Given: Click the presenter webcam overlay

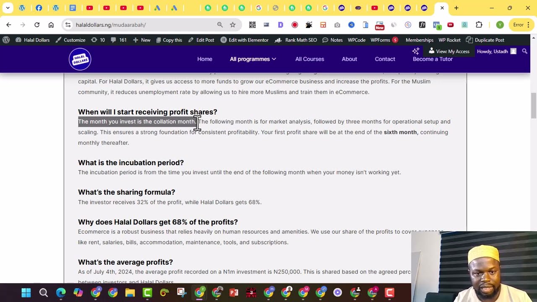Looking at the screenshot, I should (x=474, y=267).
